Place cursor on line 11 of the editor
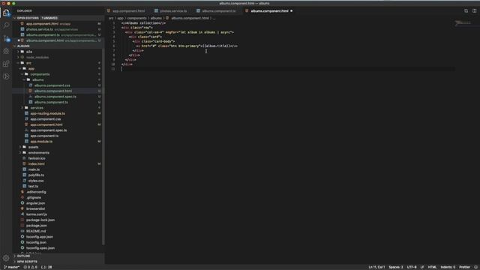480x270 pixels. [288, 69]
